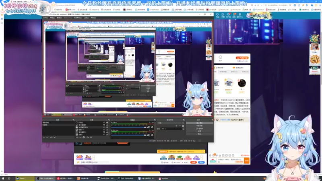Move selected source down in Sources dock

[x=91, y=137]
